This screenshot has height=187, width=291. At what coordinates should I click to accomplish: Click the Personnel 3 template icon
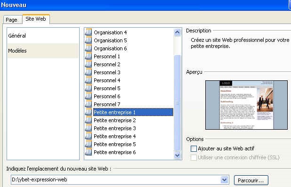(x=89, y=72)
